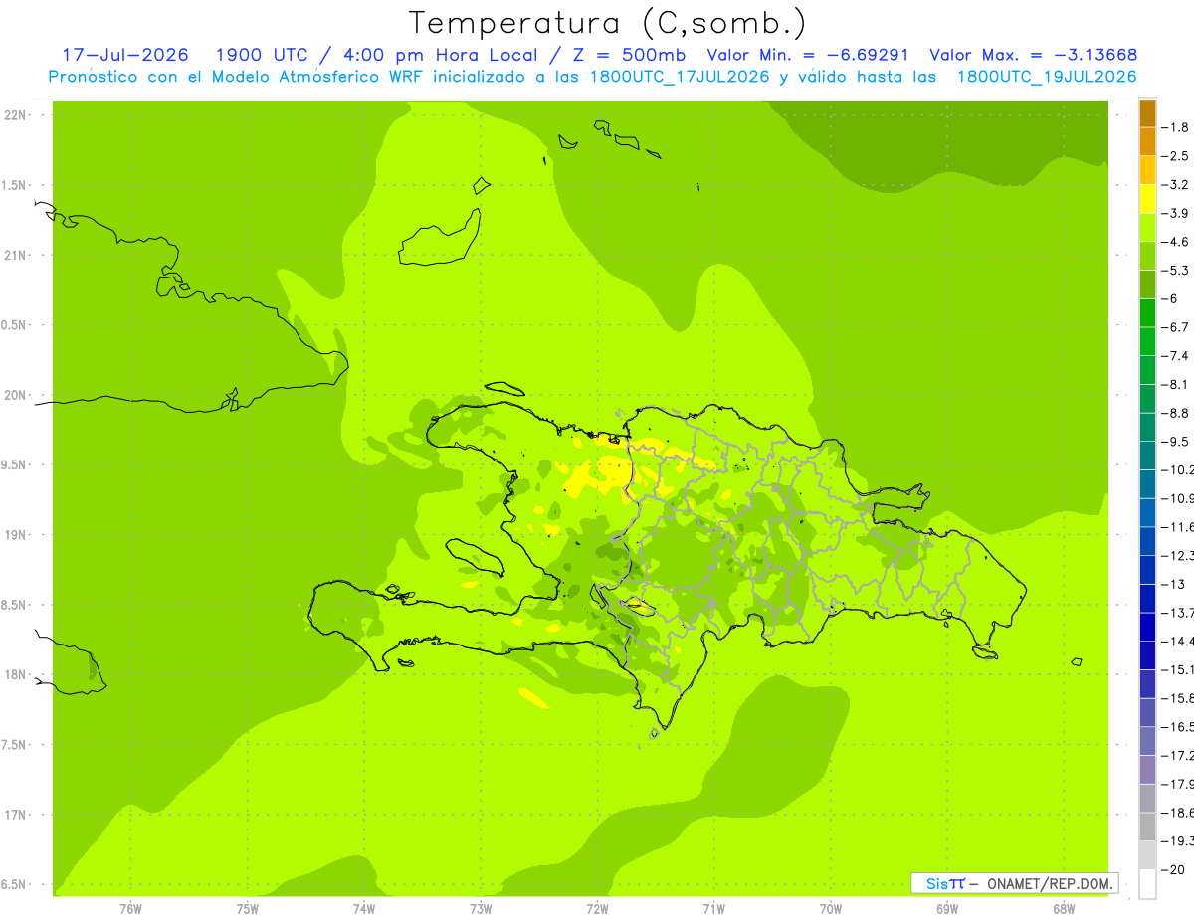Pick the gray legend swatch between -18.6 and -19.3

coord(1147,827)
